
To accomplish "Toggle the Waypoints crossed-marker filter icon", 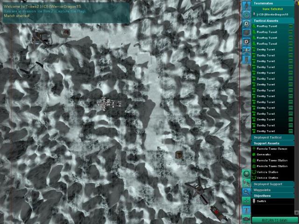I will pyautogui.click(x=246, y=50).
